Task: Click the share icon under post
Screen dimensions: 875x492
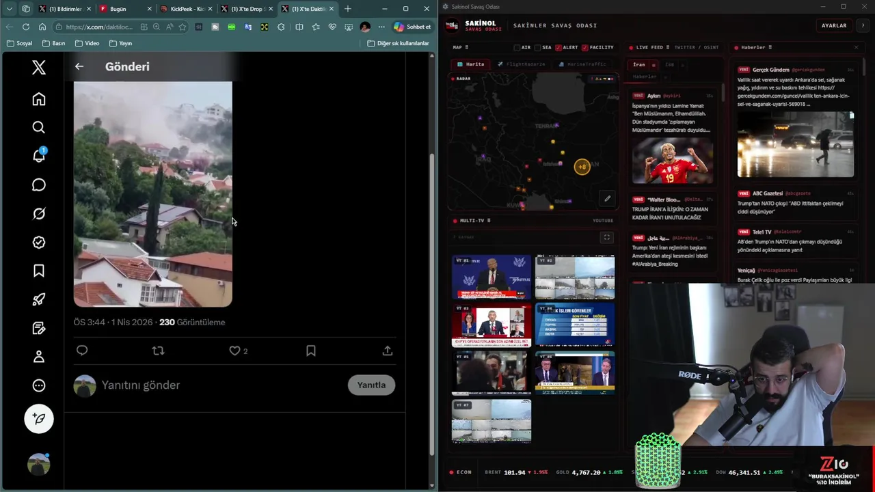Action: click(x=388, y=351)
